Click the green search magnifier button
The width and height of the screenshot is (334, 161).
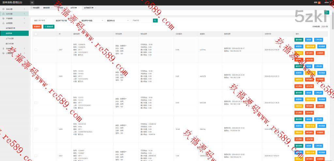click(x=155, y=20)
